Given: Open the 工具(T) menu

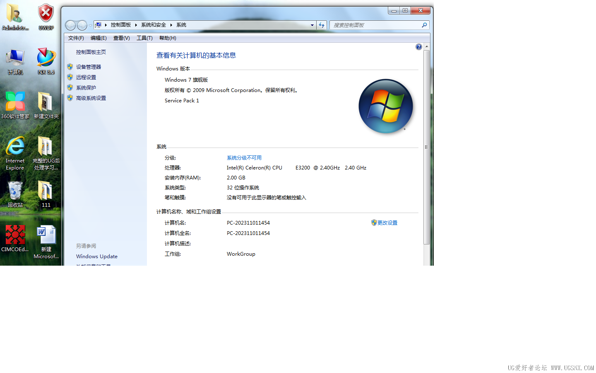Looking at the screenshot, I should point(144,38).
